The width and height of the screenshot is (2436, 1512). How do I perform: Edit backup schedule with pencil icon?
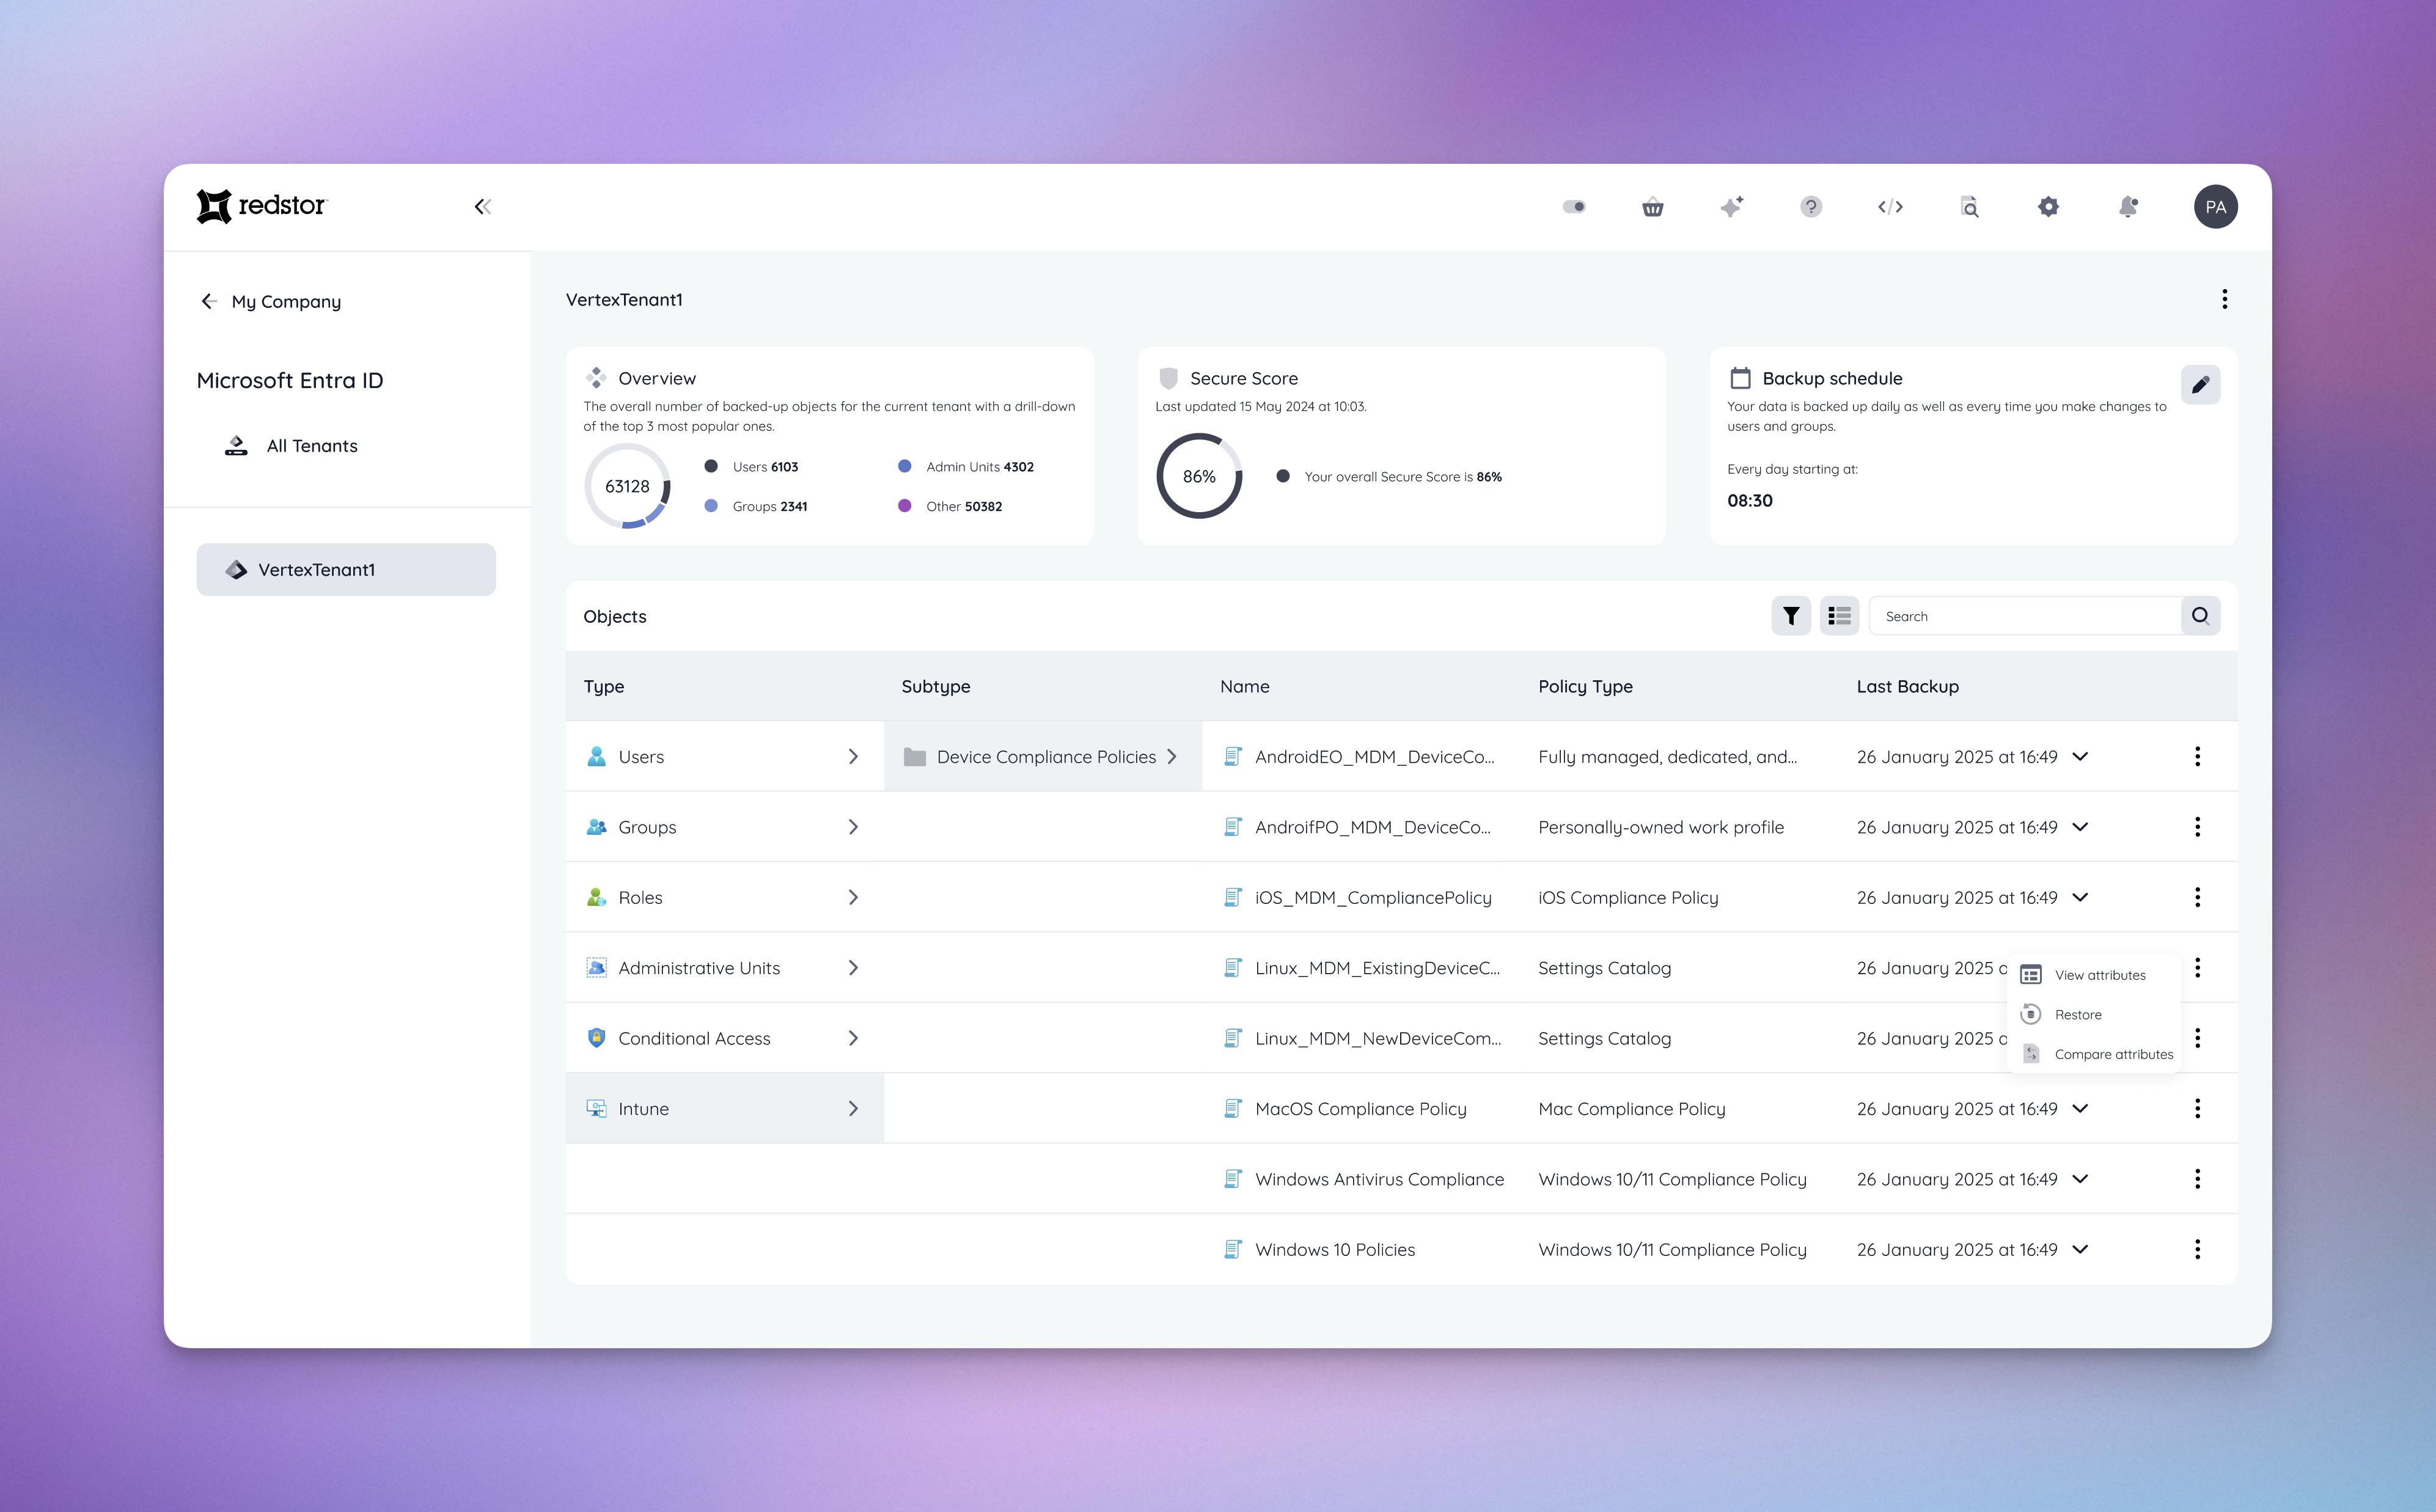pyautogui.click(x=2200, y=385)
